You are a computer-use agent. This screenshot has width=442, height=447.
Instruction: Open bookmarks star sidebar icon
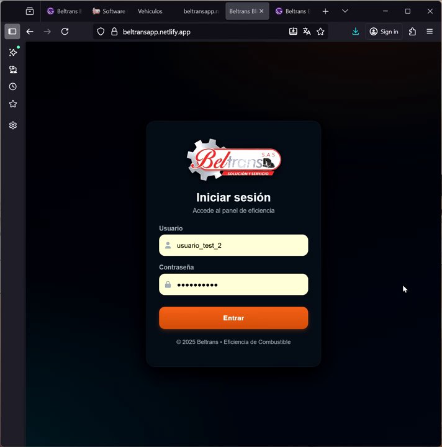[x=13, y=104]
